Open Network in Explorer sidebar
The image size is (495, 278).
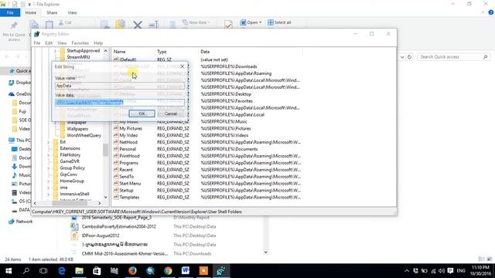click(x=21, y=222)
